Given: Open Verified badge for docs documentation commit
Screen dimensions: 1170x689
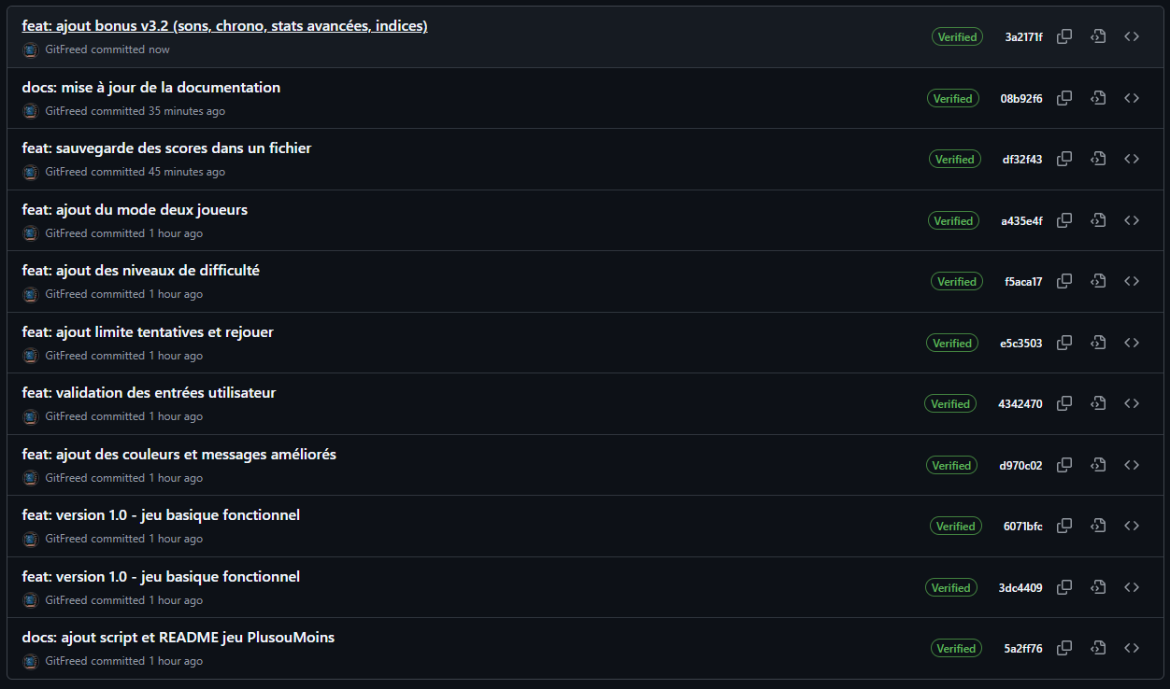Looking at the screenshot, I should point(952,99).
